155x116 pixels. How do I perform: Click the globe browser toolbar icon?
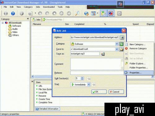(x=86, y=13)
